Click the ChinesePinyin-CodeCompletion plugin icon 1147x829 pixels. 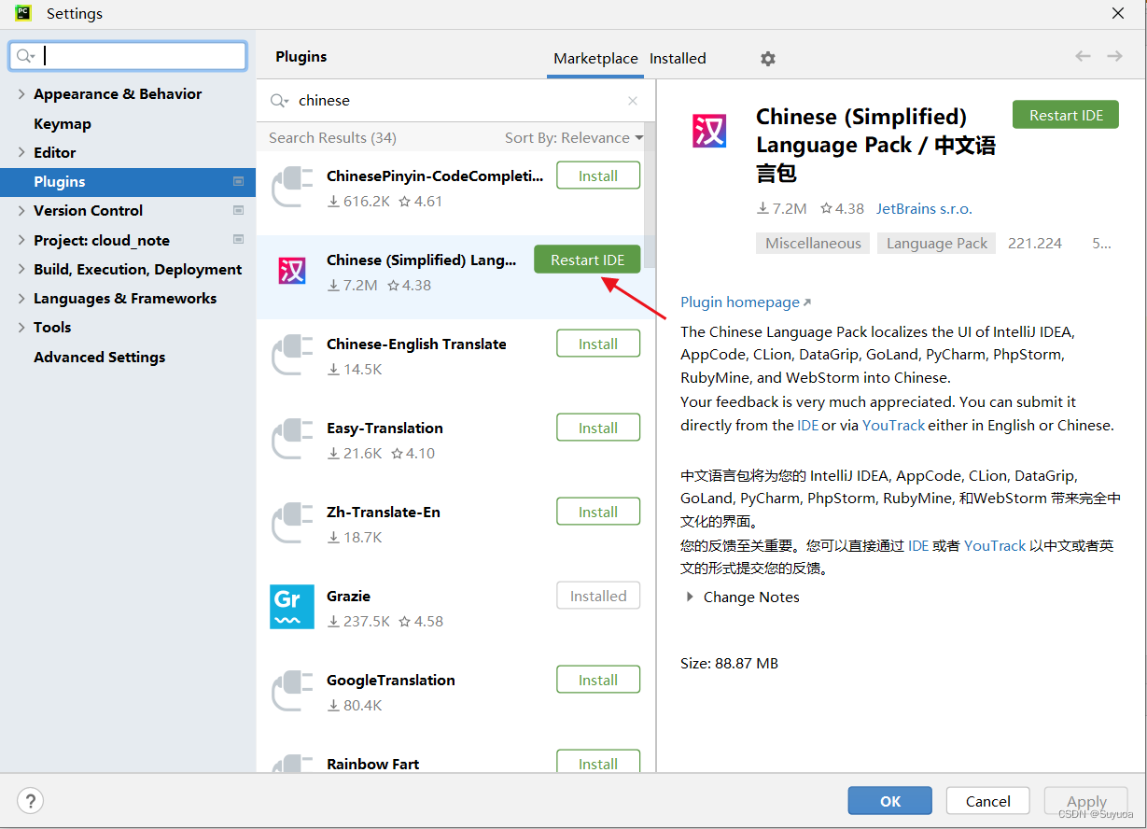point(291,187)
